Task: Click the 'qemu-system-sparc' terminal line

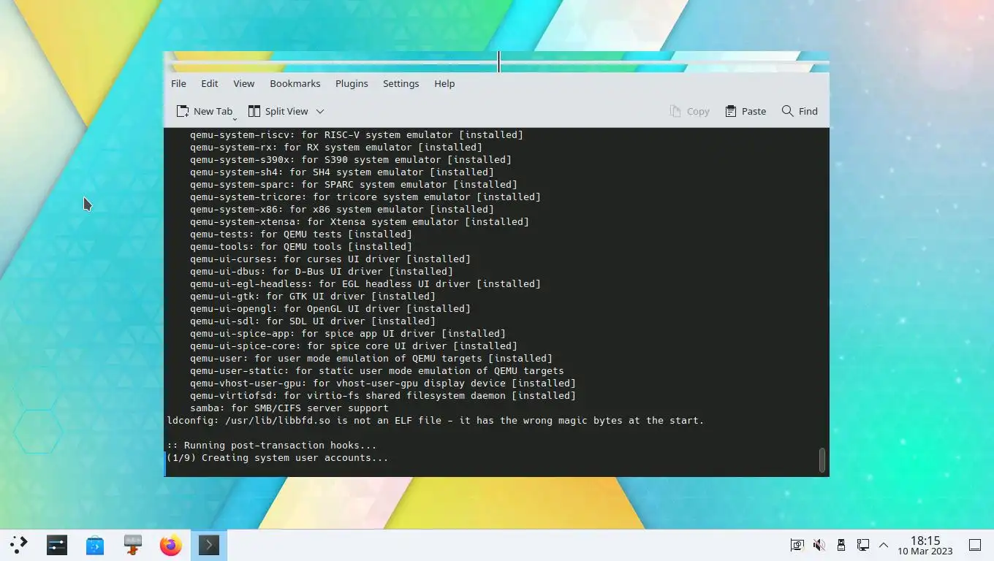Action: click(x=354, y=185)
